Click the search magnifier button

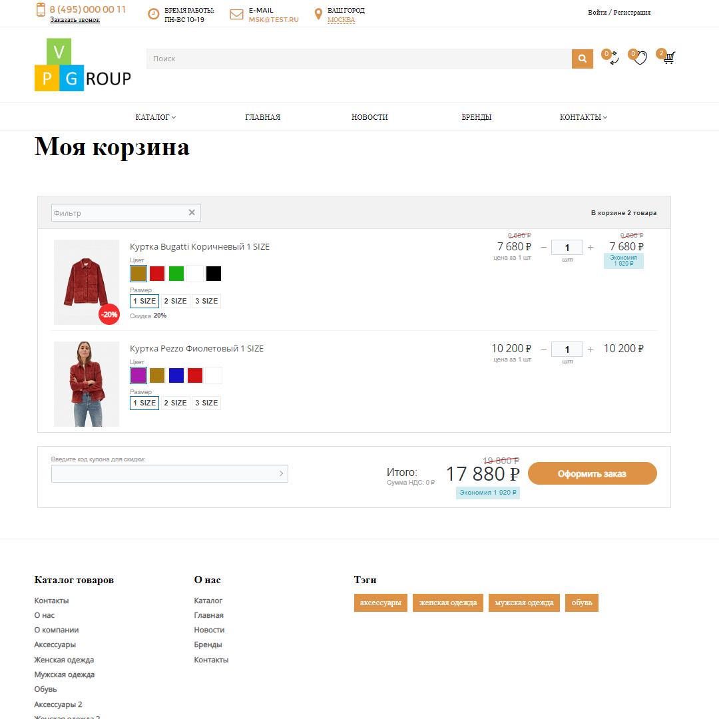pos(582,59)
